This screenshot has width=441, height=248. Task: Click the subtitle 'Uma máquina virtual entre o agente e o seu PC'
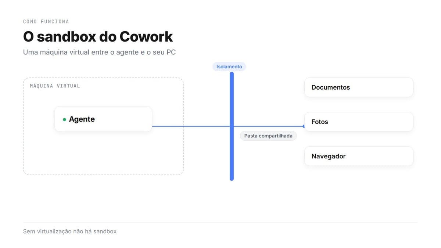[x=99, y=52]
